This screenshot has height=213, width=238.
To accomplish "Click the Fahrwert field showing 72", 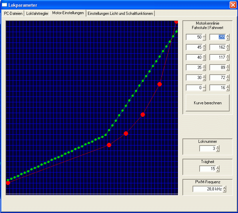I will coord(217,78).
